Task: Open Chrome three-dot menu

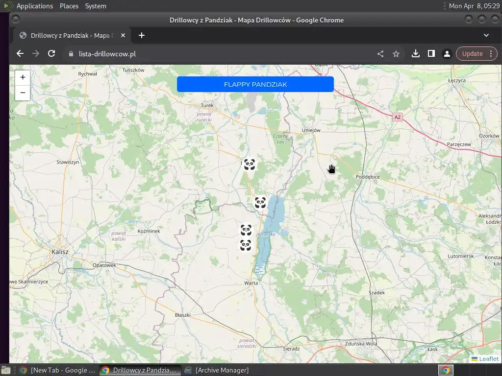Action: tap(491, 54)
